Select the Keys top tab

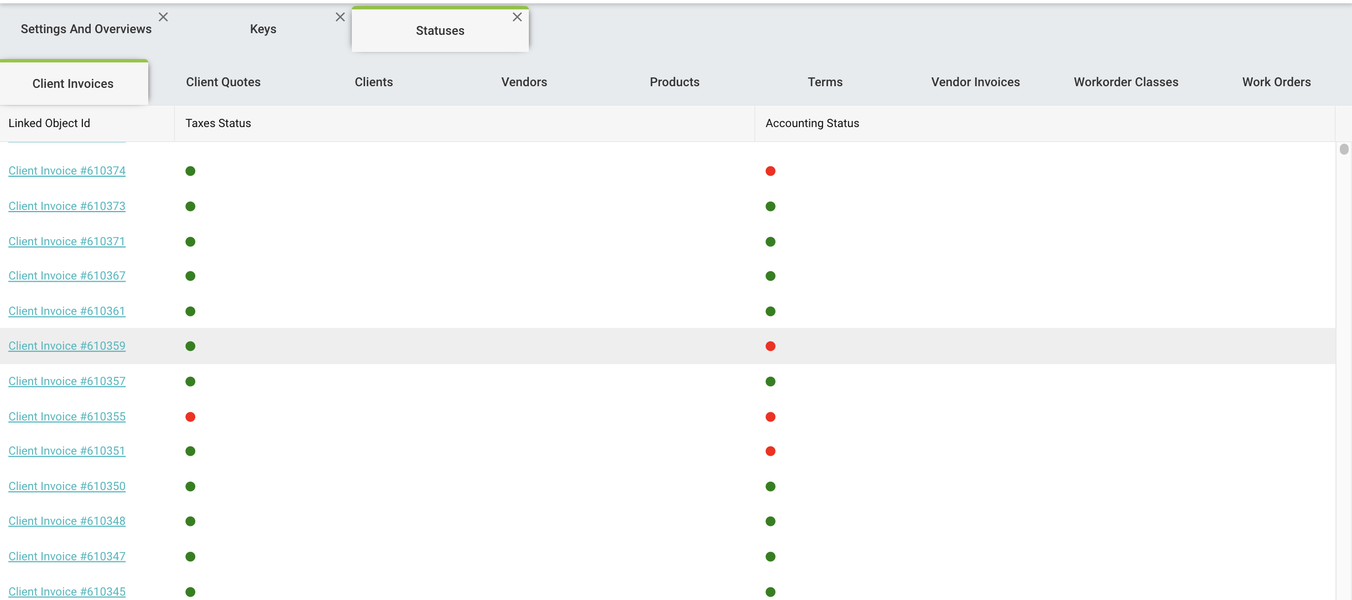coord(263,29)
